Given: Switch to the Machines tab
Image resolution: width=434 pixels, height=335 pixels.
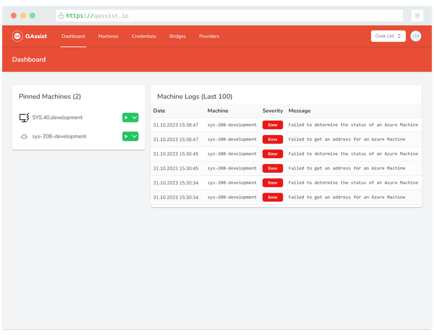Looking at the screenshot, I should pos(108,36).
